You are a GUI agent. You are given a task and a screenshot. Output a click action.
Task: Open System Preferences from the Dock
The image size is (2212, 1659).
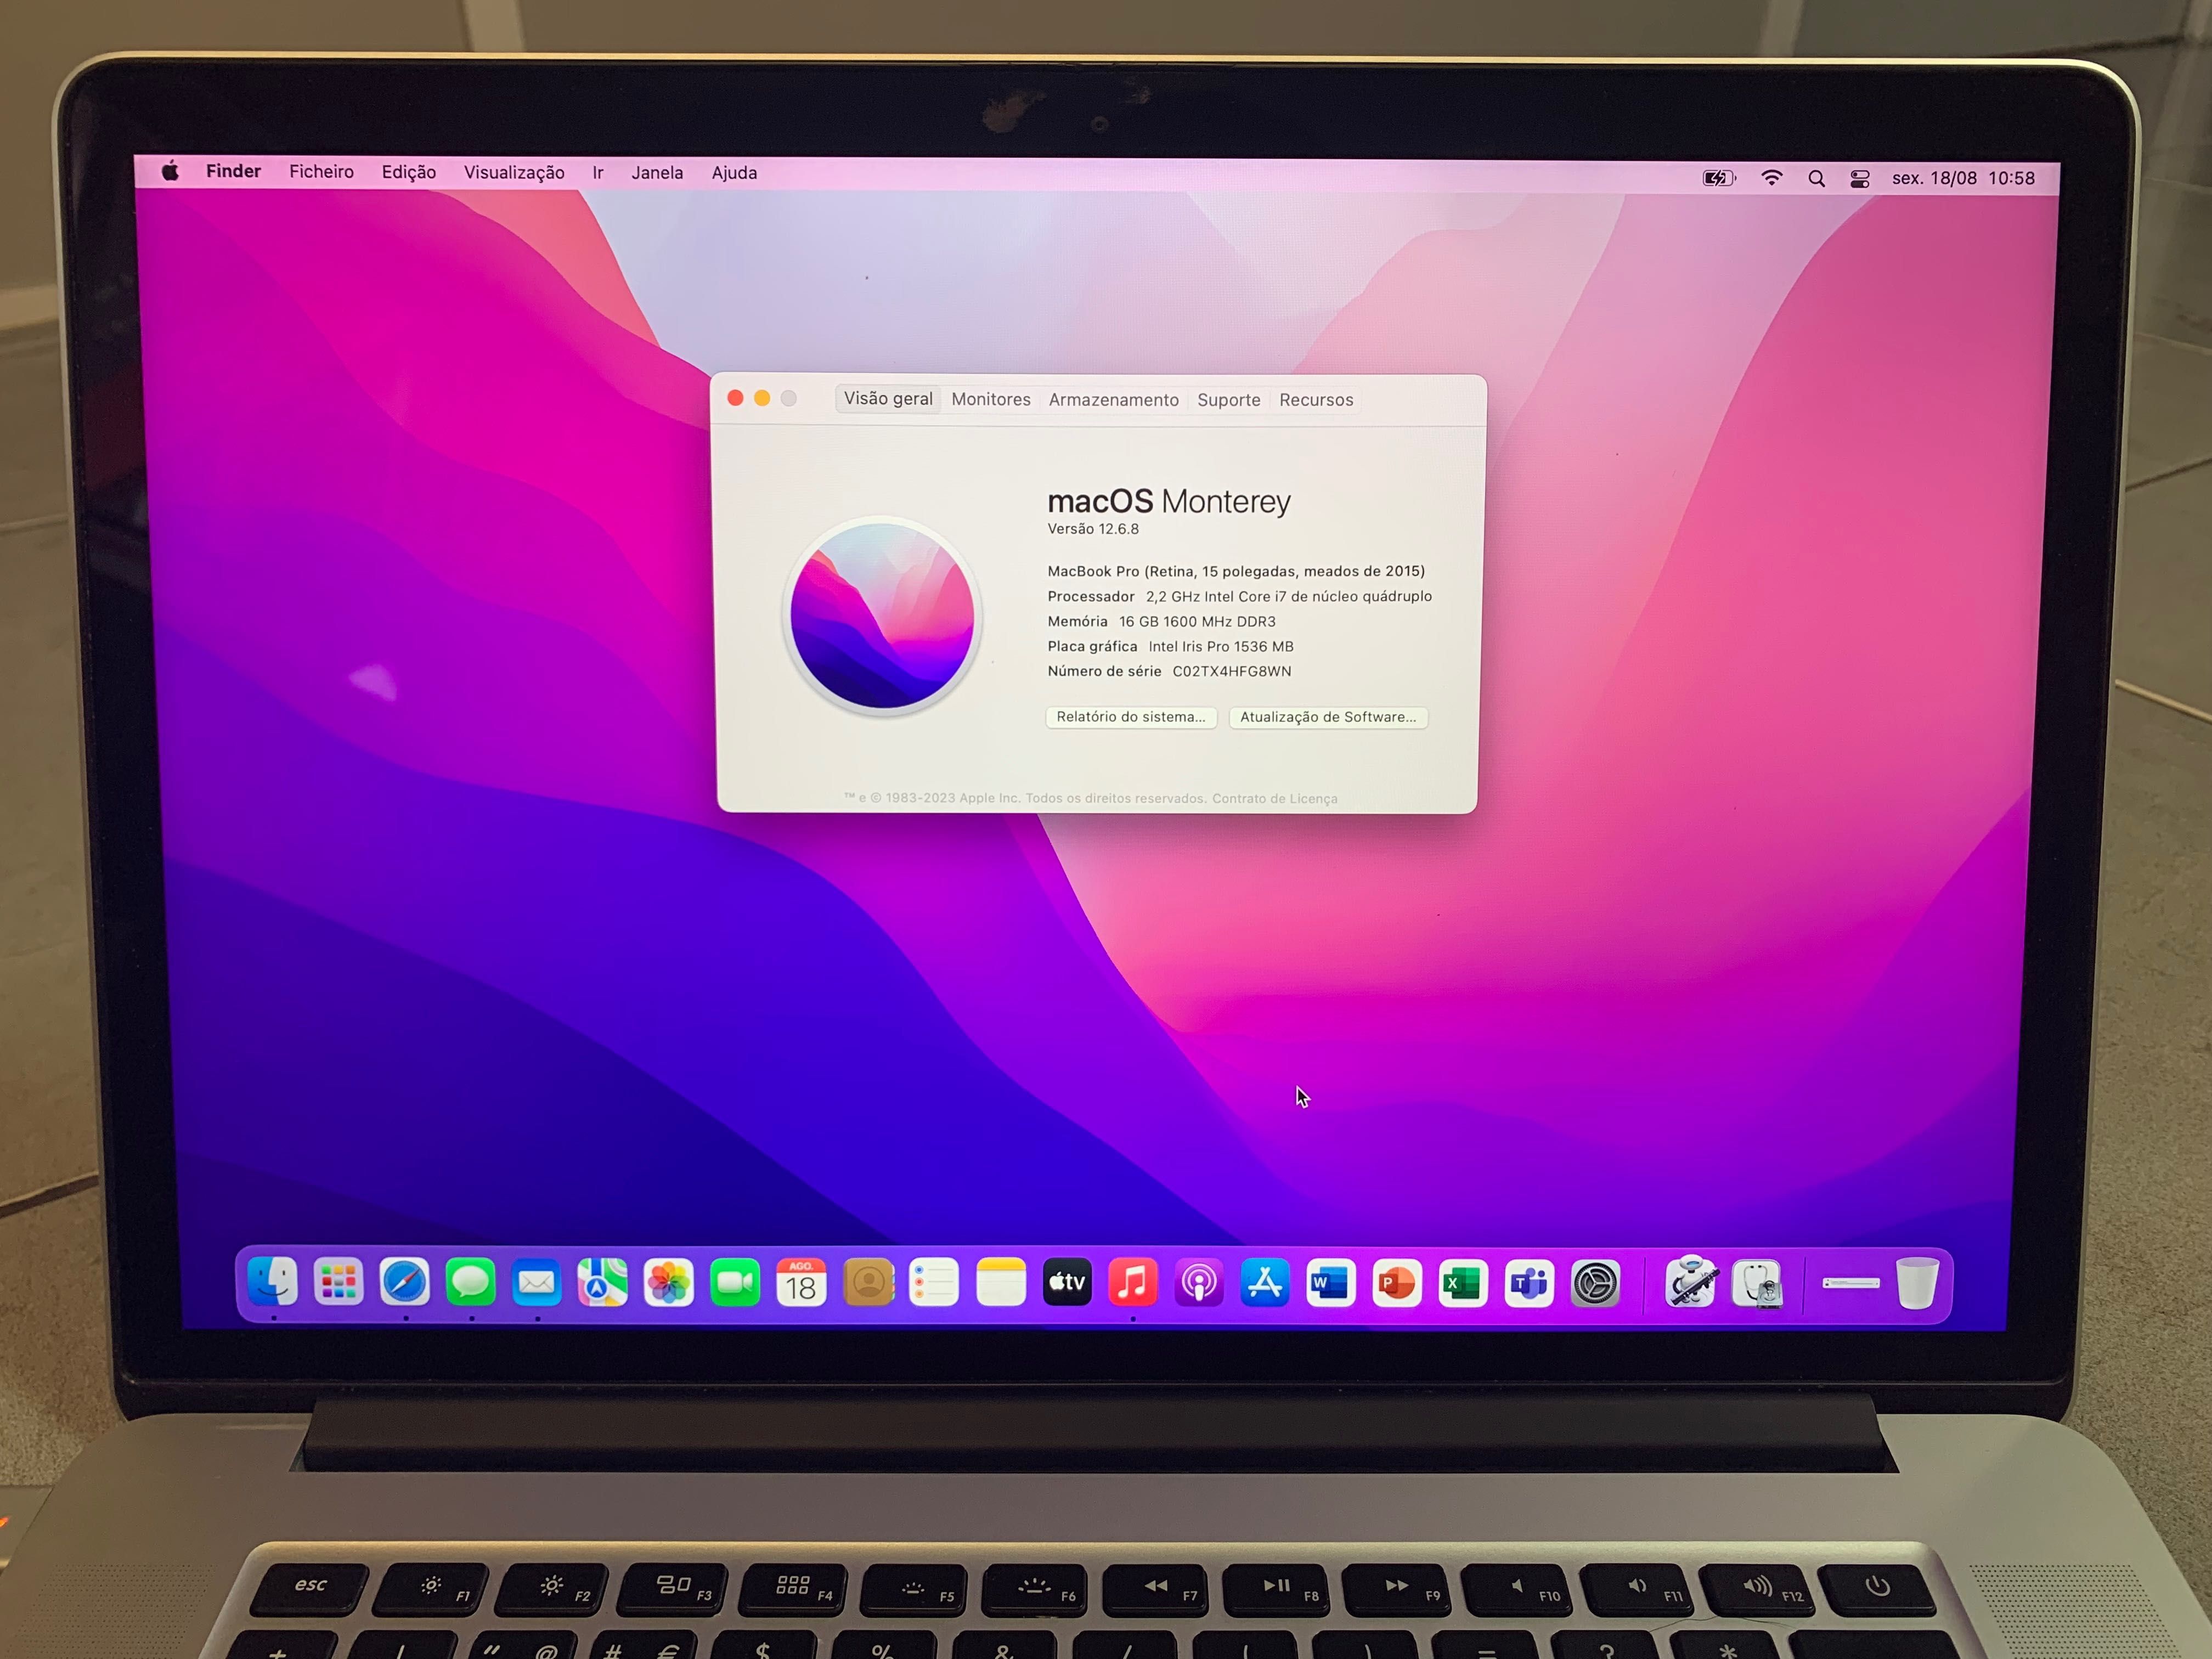pyautogui.click(x=1595, y=1283)
